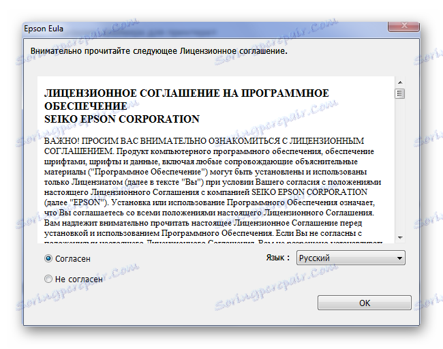The width and height of the screenshot is (443, 349).
Task: Select the "Согласен" radio button
Action: click(48, 258)
